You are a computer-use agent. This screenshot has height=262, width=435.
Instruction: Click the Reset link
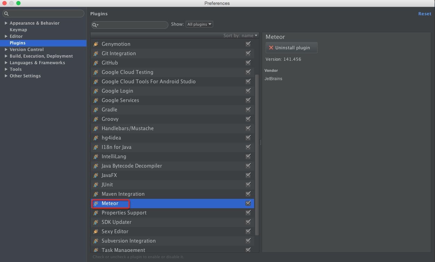[425, 14]
